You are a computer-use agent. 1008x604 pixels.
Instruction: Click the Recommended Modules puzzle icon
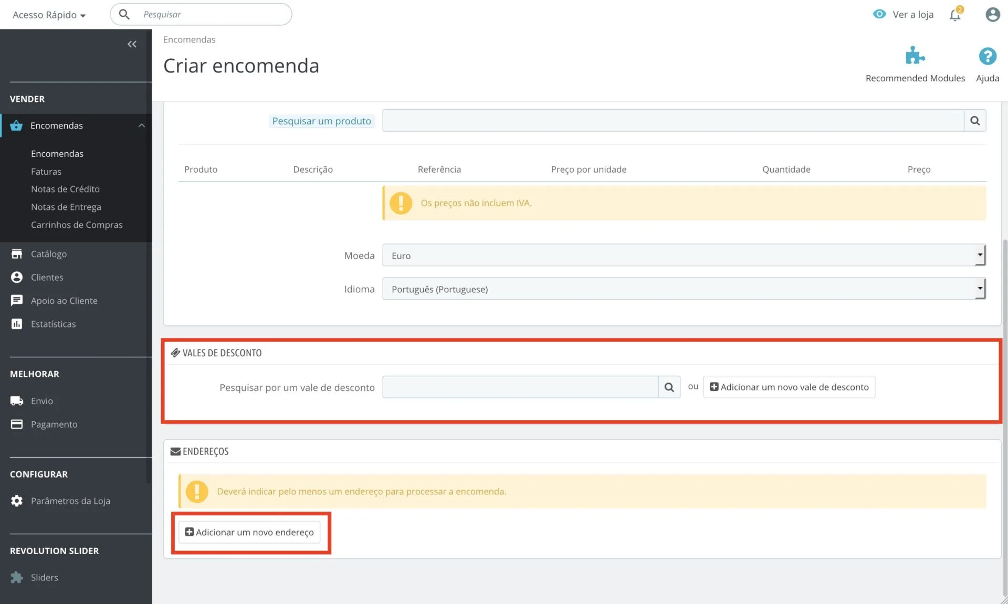point(915,56)
